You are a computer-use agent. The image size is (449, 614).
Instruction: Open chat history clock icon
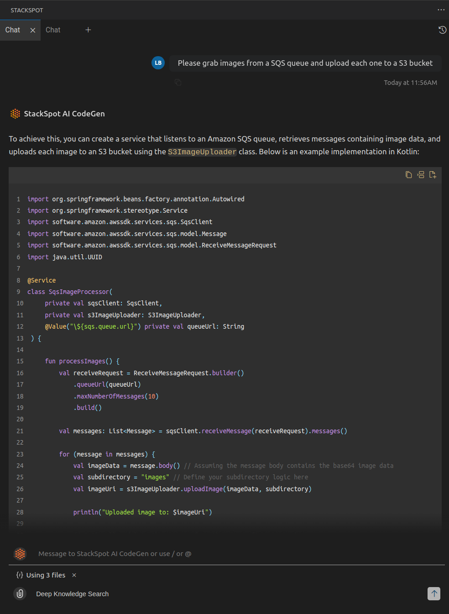coord(442,30)
